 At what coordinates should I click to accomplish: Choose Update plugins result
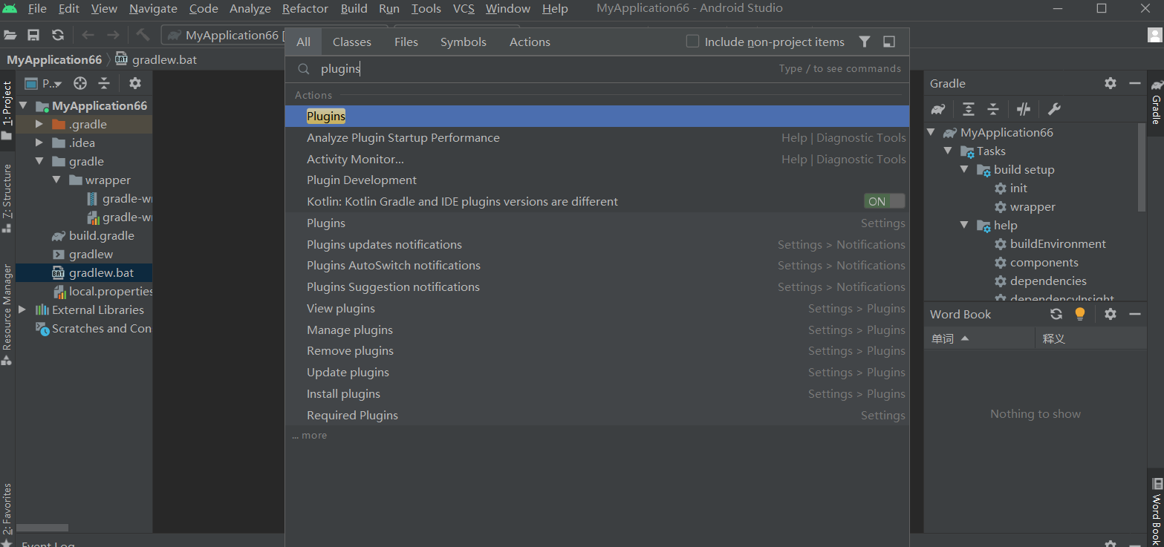pos(597,373)
